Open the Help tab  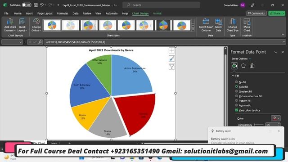tap(125, 13)
